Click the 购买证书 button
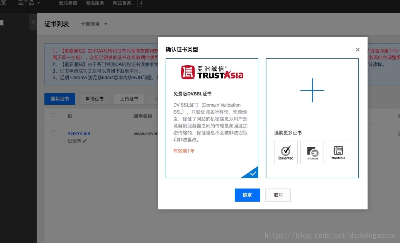 tap(60, 99)
